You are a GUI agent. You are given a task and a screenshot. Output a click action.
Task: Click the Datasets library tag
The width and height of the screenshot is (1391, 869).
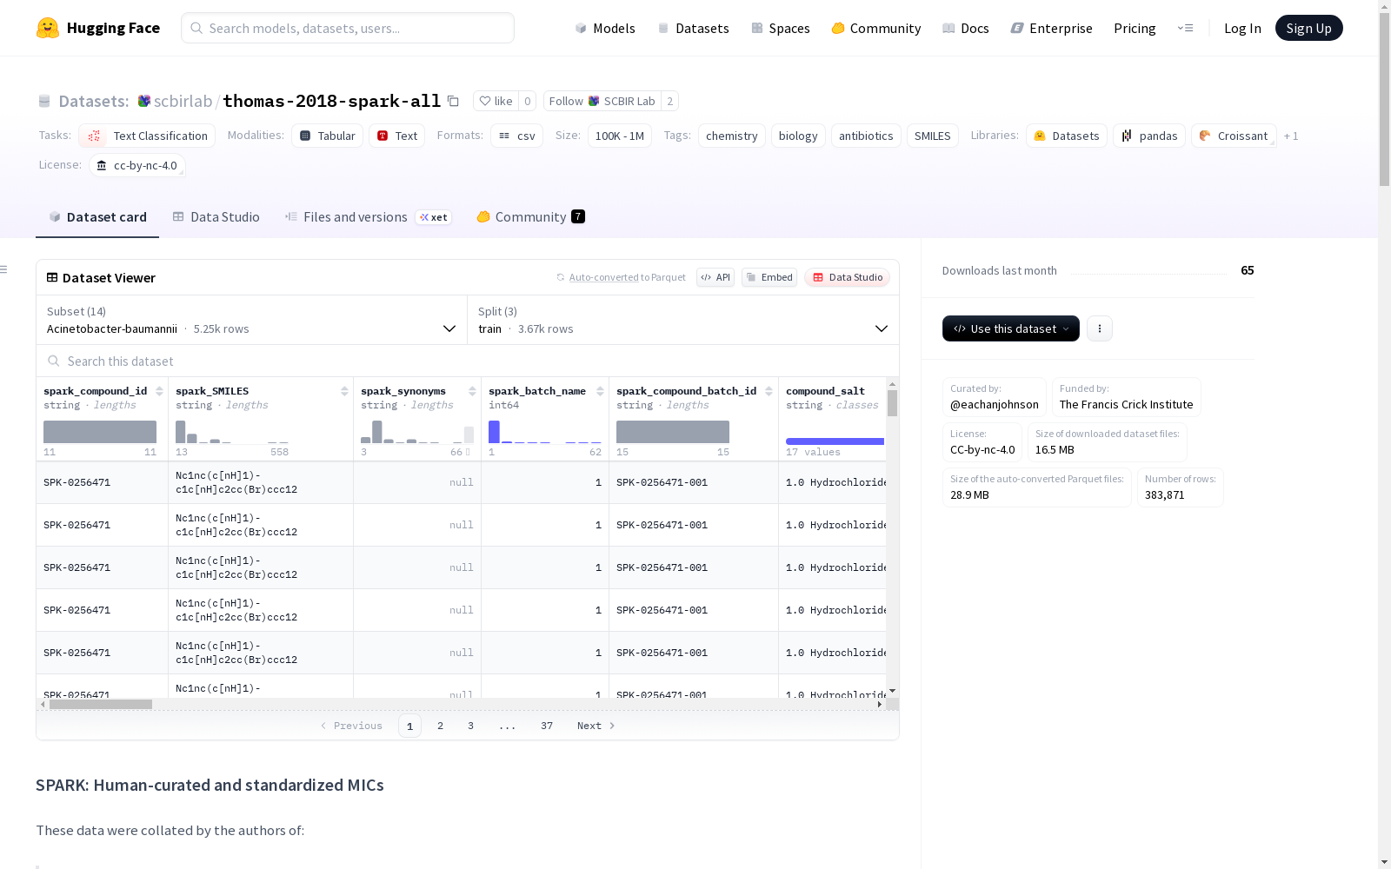(1067, 136)
